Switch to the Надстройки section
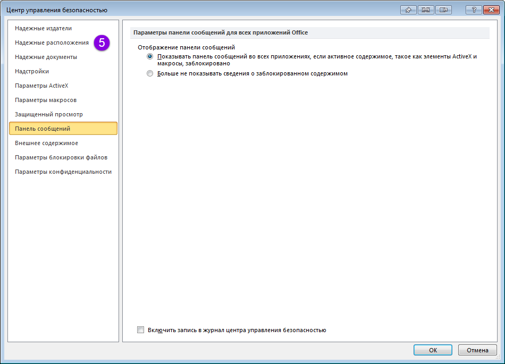Viewport: 505px width, 364px height. [x=63, y=71]
